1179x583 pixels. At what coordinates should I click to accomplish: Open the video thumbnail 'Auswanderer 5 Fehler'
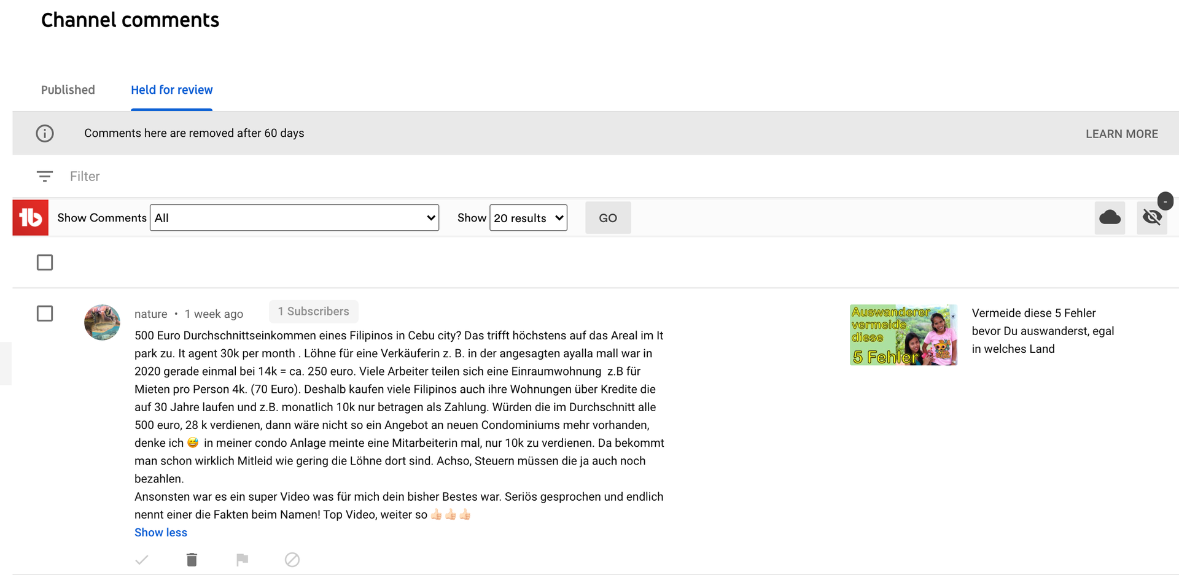(903, 335)
